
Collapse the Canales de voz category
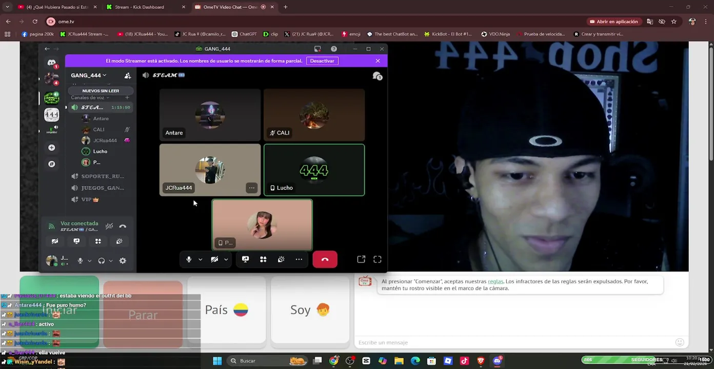pos(90,97)
